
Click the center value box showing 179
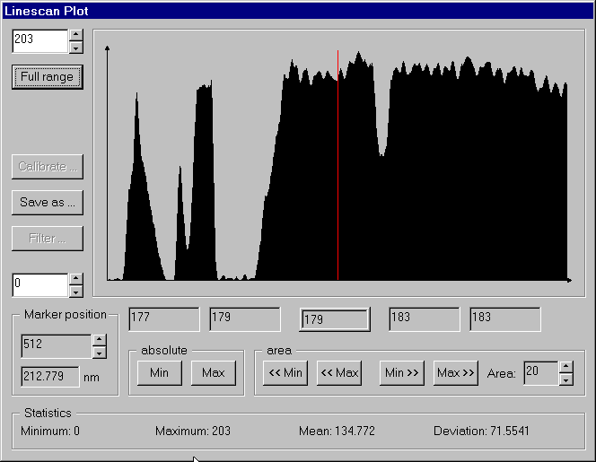click(334, 319)
